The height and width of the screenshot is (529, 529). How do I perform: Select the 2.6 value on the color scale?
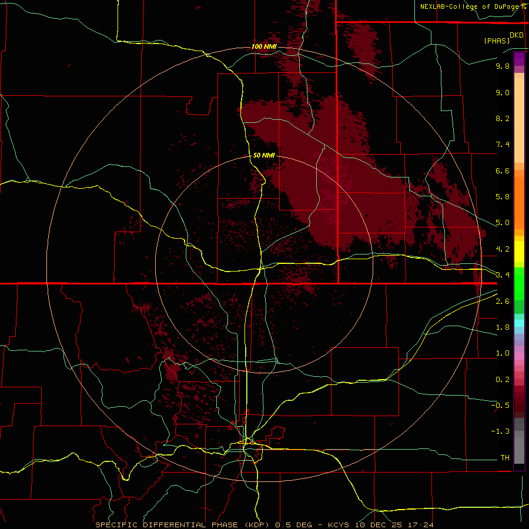(x=503, y=302)
